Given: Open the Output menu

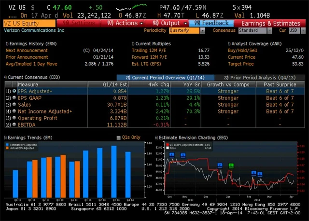Looking at the screenshot, I should 167,23.
